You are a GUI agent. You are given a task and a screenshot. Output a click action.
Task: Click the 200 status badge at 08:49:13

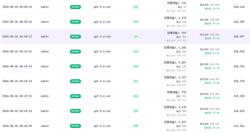pyautogui.click(x=136, y=111)
